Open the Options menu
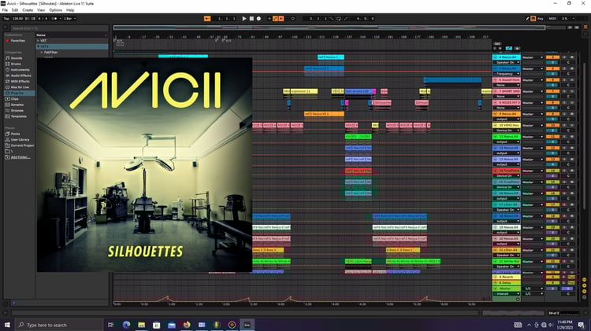 (55, 10)
